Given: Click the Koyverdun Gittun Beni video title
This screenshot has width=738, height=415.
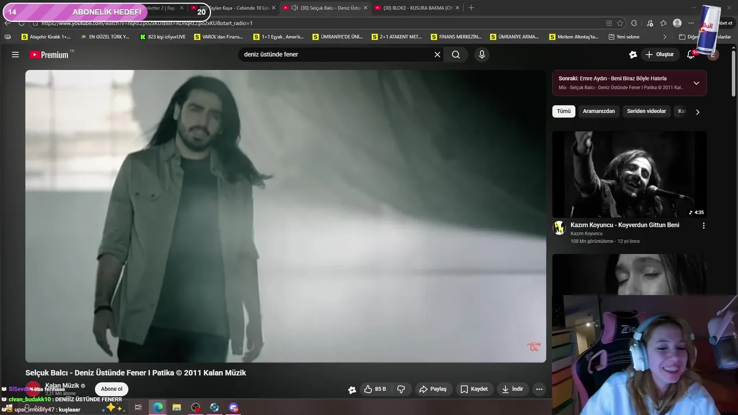Looking at the screenshot, I should point(625,225).
